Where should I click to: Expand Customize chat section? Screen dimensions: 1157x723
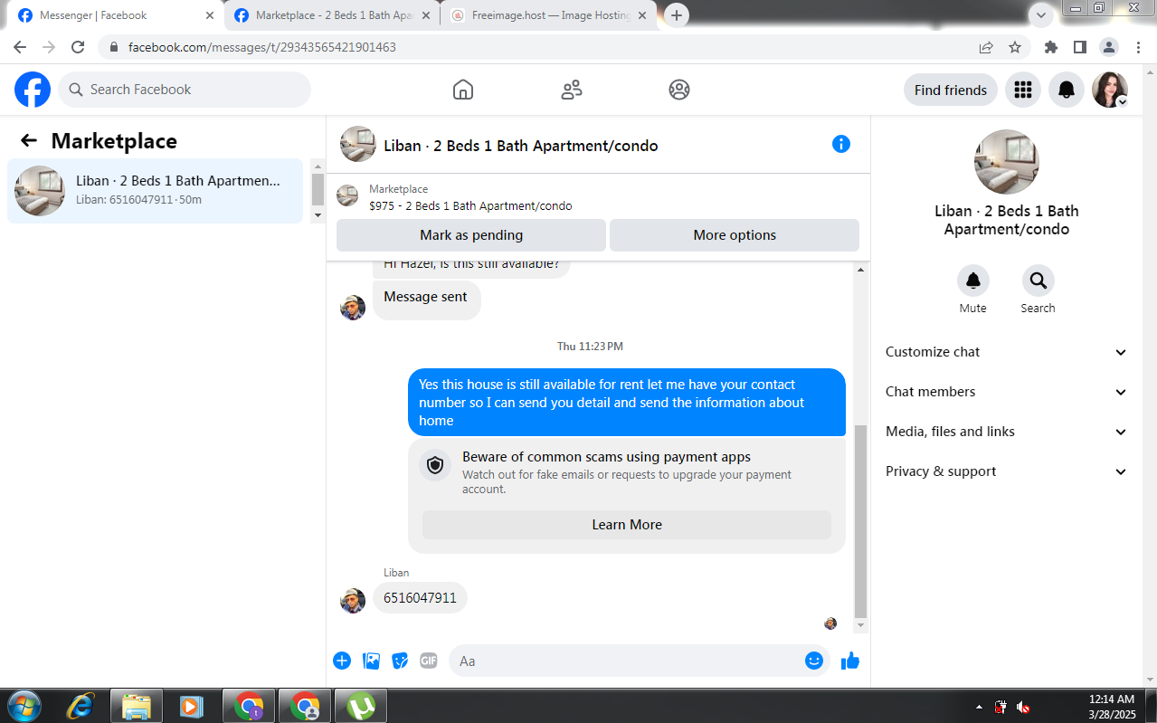[x=1007, y=352]
